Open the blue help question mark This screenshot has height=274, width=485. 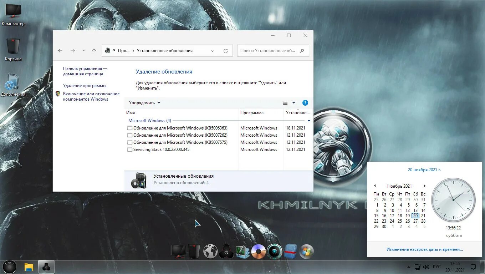[x=305, y=103]
